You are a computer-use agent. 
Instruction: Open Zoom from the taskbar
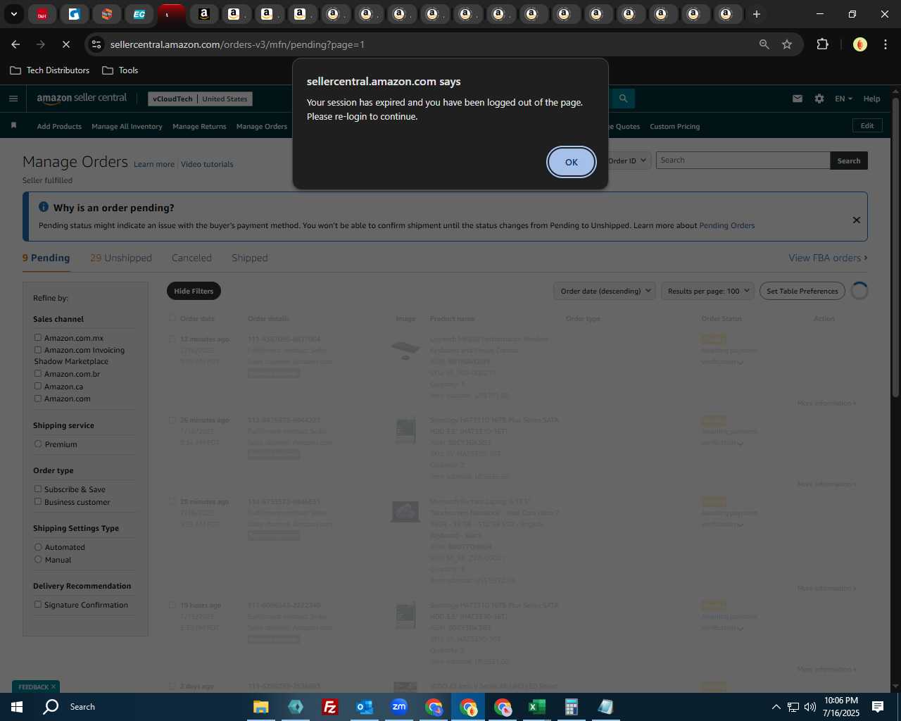click(399, 707)
